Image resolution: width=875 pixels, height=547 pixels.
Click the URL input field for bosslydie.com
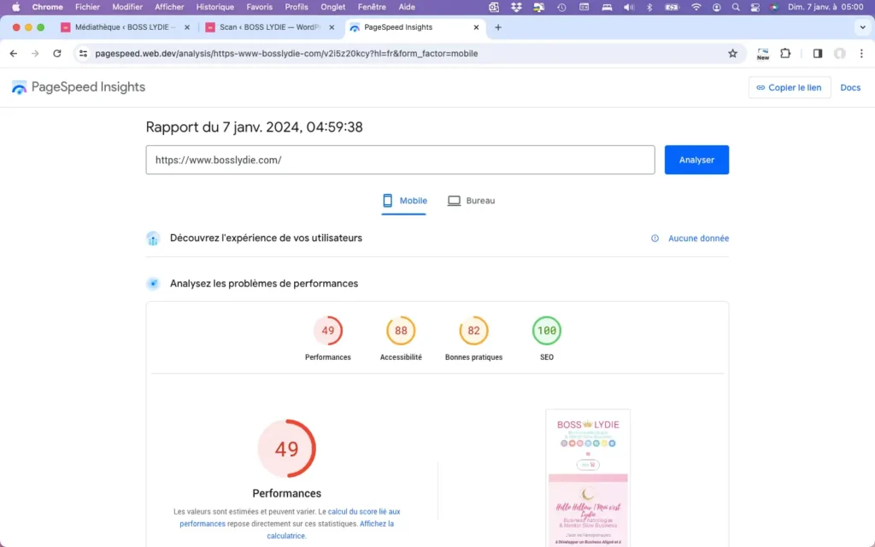tap(400, 160)
